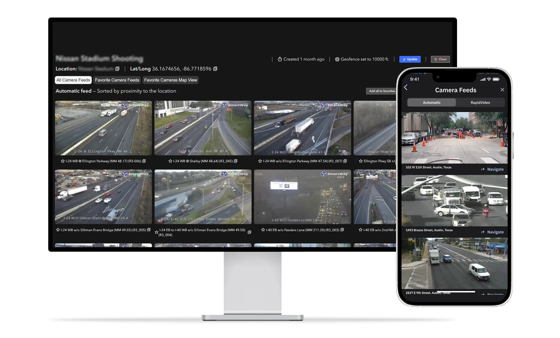560x338 pixels.
Task: Open the Ellington Pkwy SB feed thumbnail
Action: pos(375,128)
